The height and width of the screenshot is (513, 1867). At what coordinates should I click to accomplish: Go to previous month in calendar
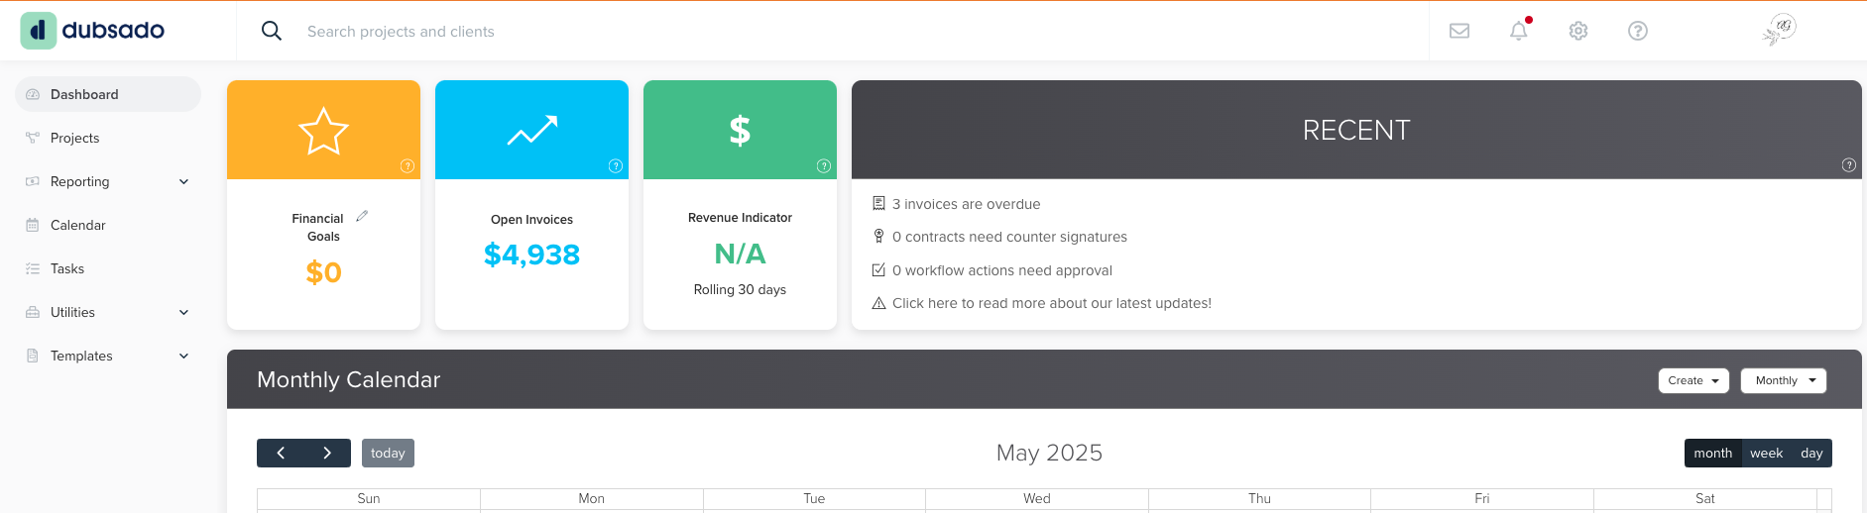(281, 453)
